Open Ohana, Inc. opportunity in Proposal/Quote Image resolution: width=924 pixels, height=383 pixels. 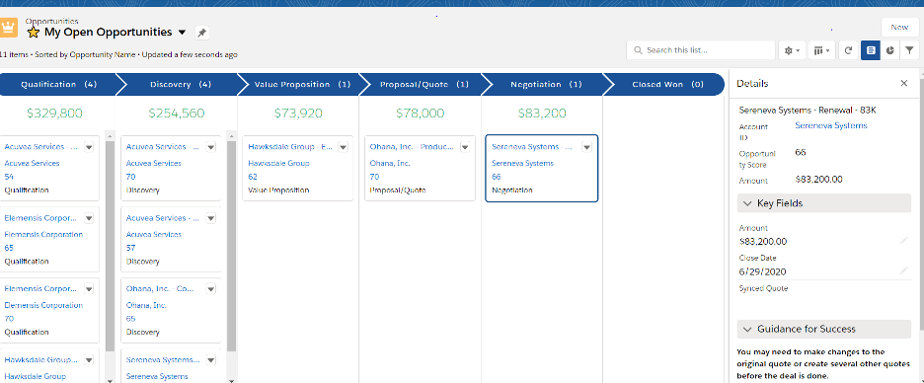click(412, 147)
